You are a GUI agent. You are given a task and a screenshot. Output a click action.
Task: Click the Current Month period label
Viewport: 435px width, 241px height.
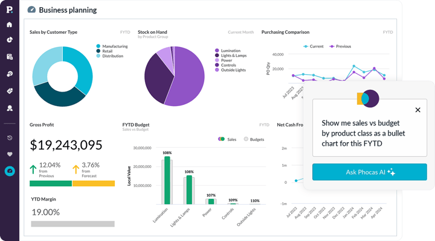tap(241, 32)
